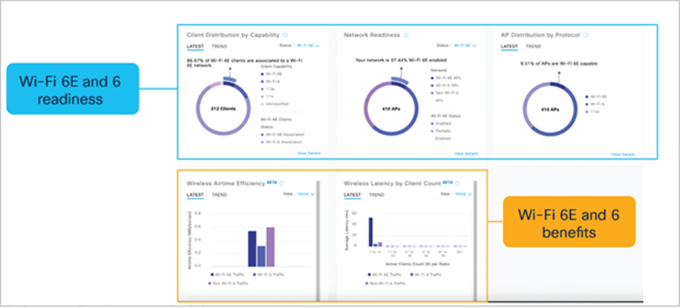The image size is (680, 308).
Task: Click the 212 Clients donut chart center
Action: coord(224,109)
